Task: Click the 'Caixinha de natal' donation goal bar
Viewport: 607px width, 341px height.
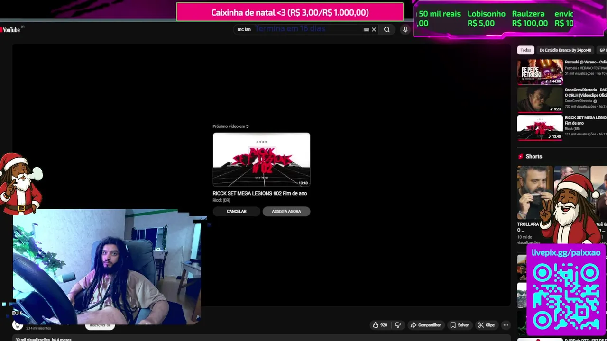Action: click(290, 12)
